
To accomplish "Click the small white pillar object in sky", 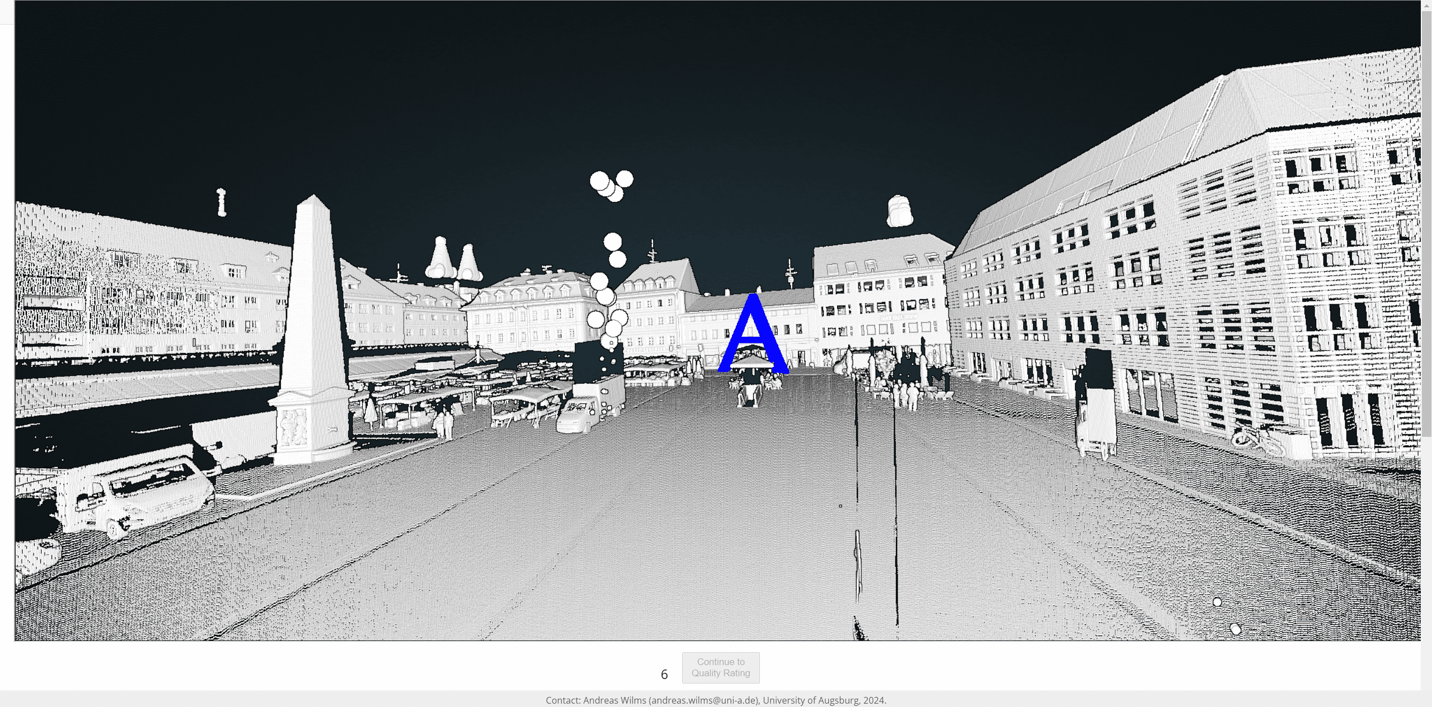I will click(222, 202).
